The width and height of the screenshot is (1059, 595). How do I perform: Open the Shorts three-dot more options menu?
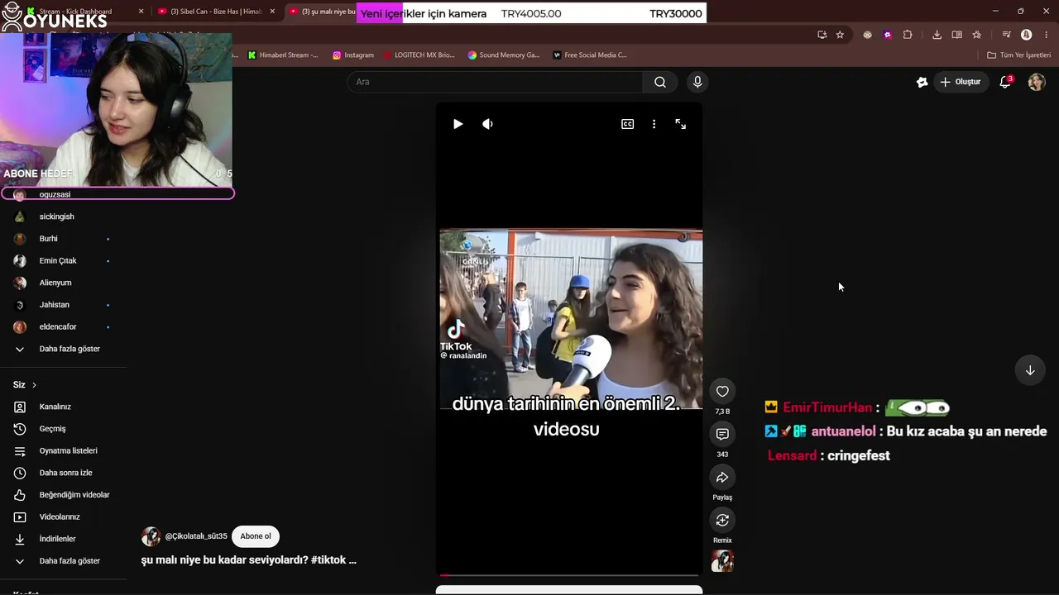point(654,124)
